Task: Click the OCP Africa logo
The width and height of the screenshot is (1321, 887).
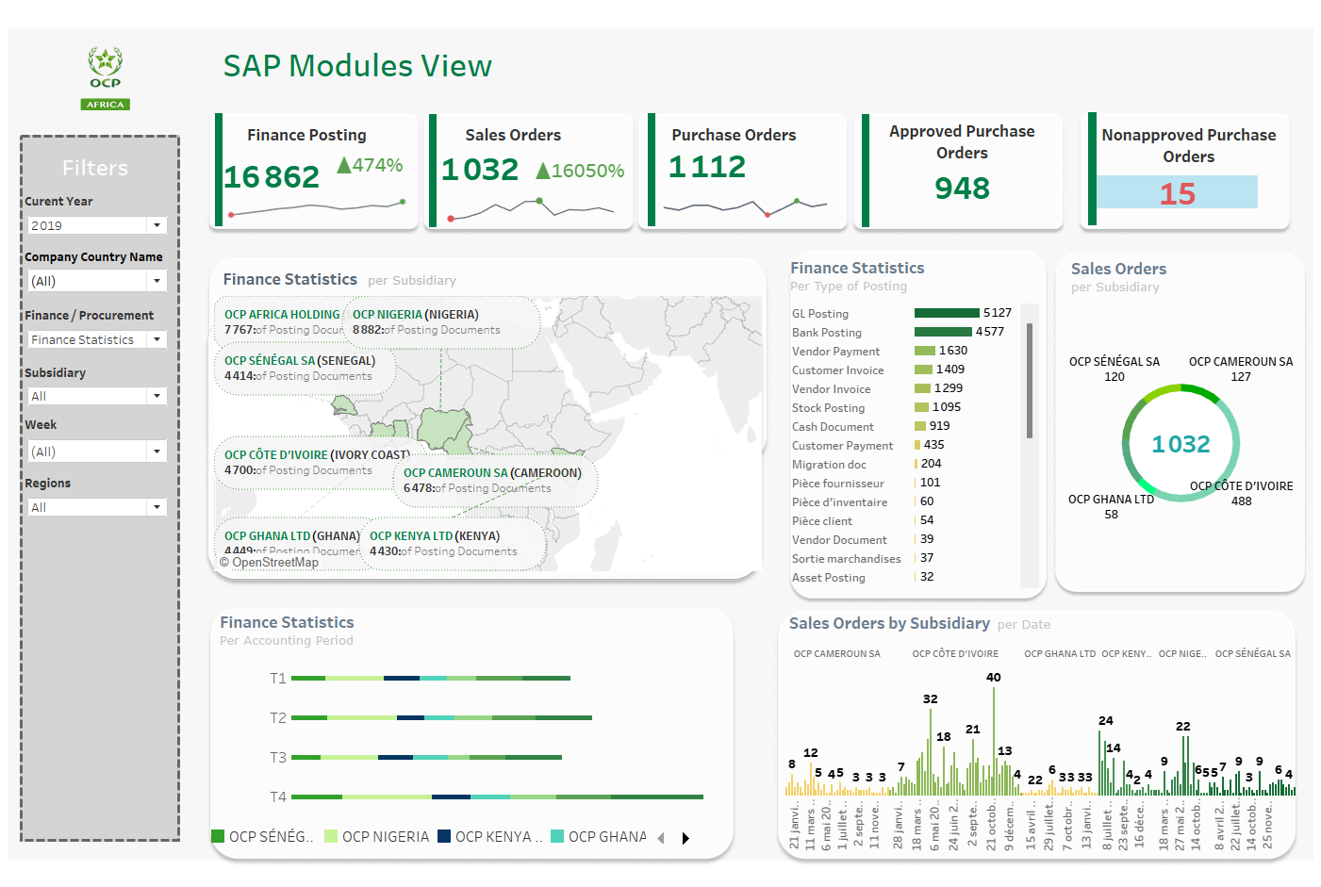Action: click(x=105, y=78)
